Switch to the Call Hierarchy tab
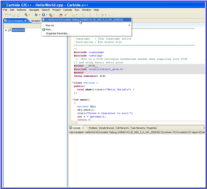 (122, 128)
